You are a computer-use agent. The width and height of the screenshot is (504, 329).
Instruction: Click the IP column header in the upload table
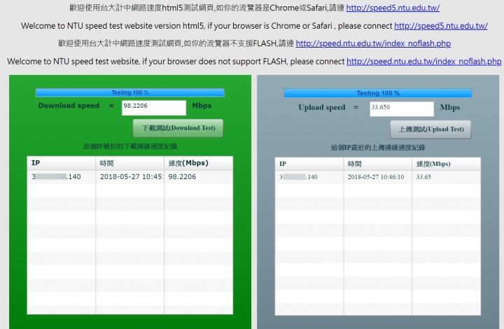(x=309, y=164)
